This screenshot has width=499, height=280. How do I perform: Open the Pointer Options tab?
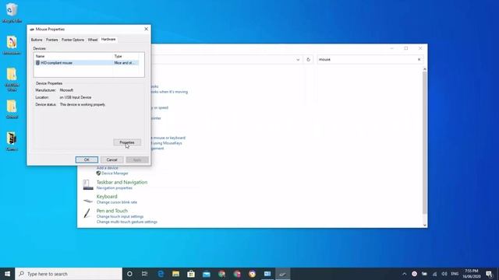[x=73, y=40]
